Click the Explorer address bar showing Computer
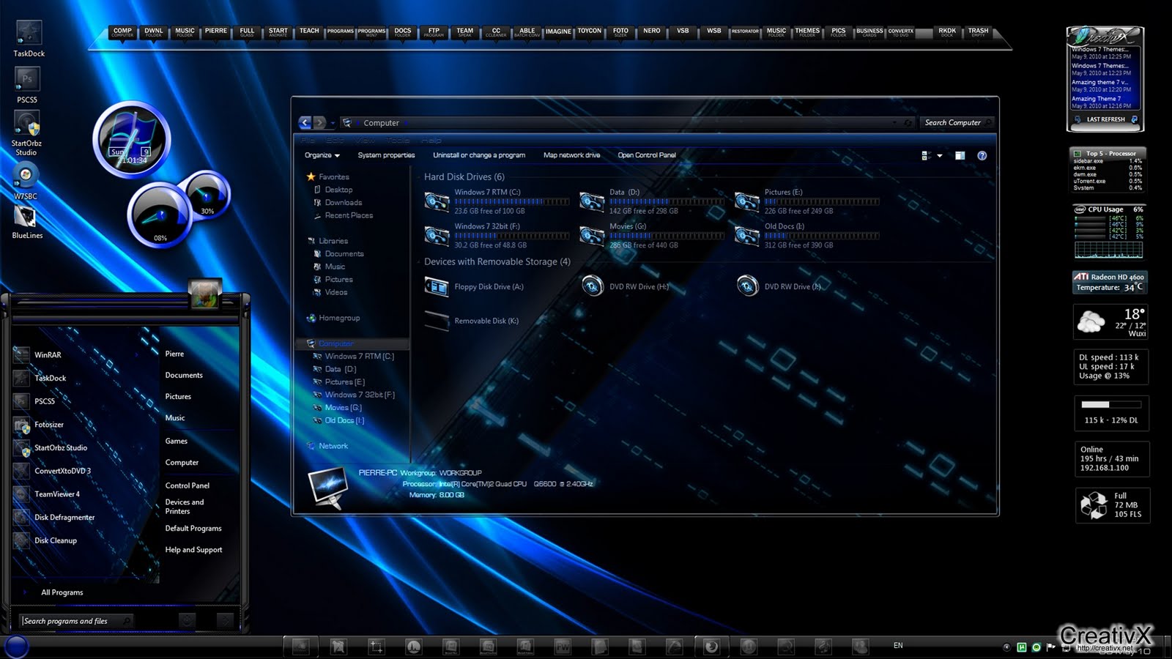Viewport: 1172px width, 659px height. pos(626,123)
